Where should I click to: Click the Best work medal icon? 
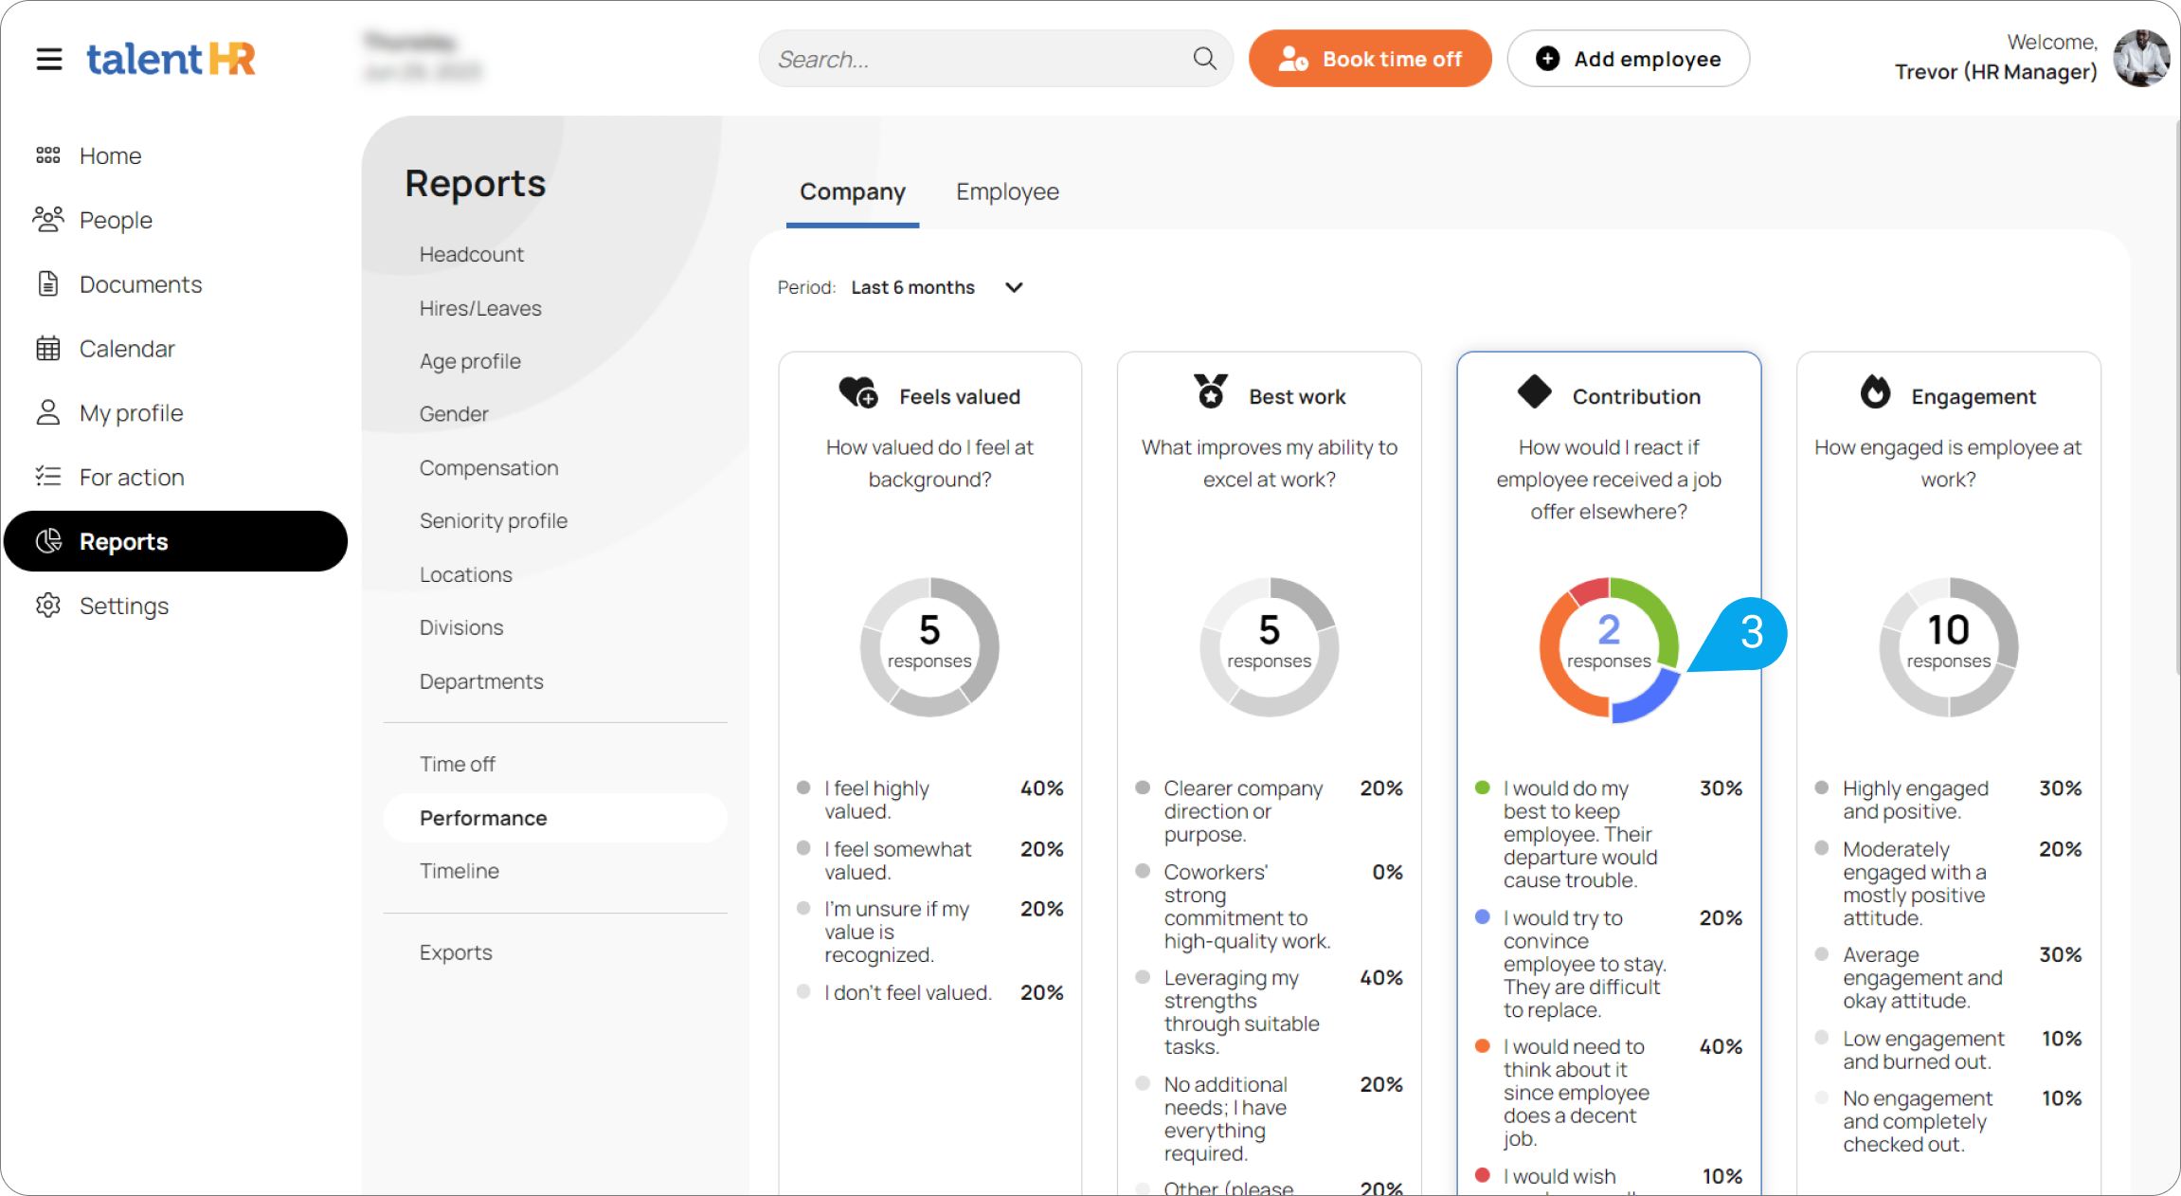coord(1210,391)
